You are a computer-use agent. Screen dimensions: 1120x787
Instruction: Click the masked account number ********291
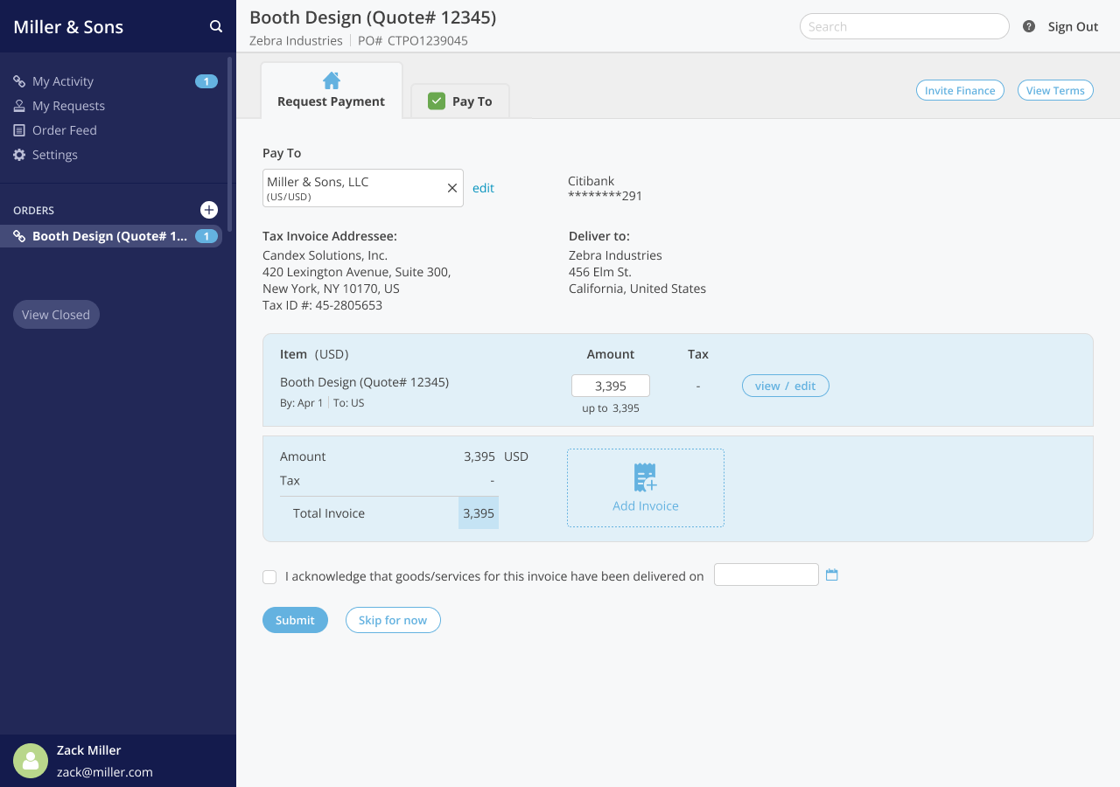(x=605, y=196)
